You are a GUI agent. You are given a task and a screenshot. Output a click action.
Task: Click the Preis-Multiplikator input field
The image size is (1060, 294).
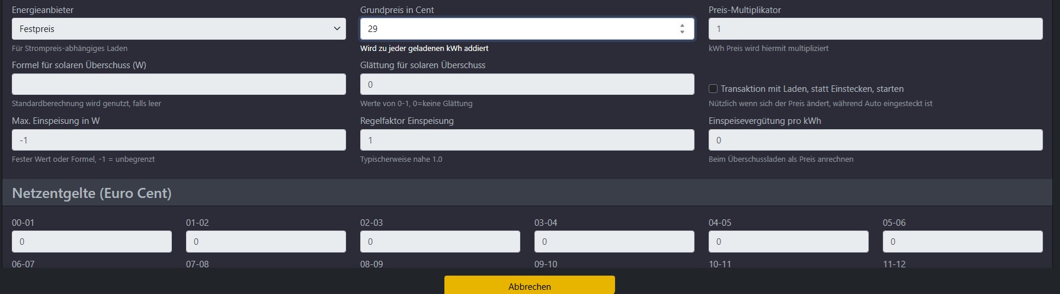point(875,29)
